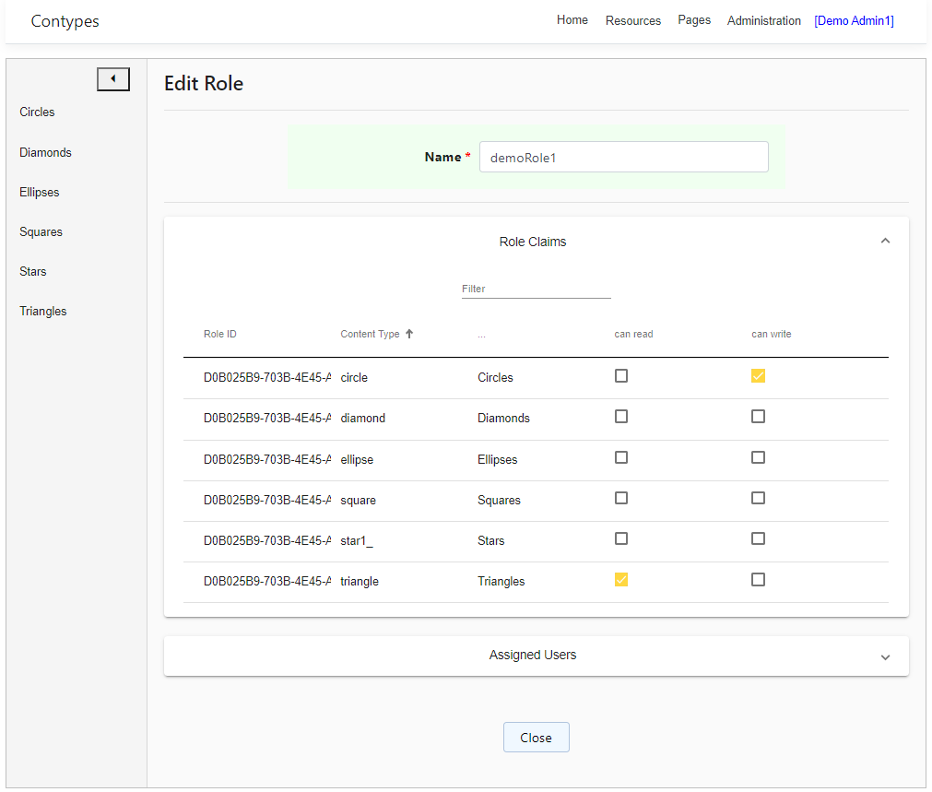This screenshot has height=792, width=932.
Task: Click the Triangles cell in the table
Action: [x=501, y=581]
